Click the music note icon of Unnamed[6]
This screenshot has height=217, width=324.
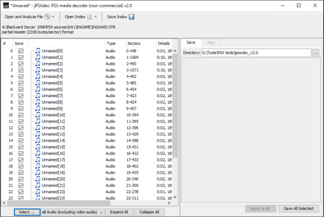click(38, 89)
